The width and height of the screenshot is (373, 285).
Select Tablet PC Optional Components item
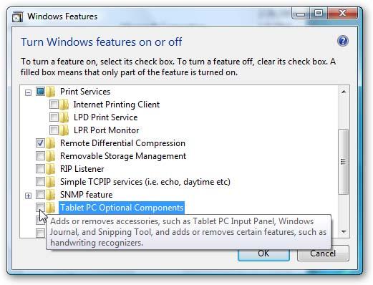[x=122, y=208]
